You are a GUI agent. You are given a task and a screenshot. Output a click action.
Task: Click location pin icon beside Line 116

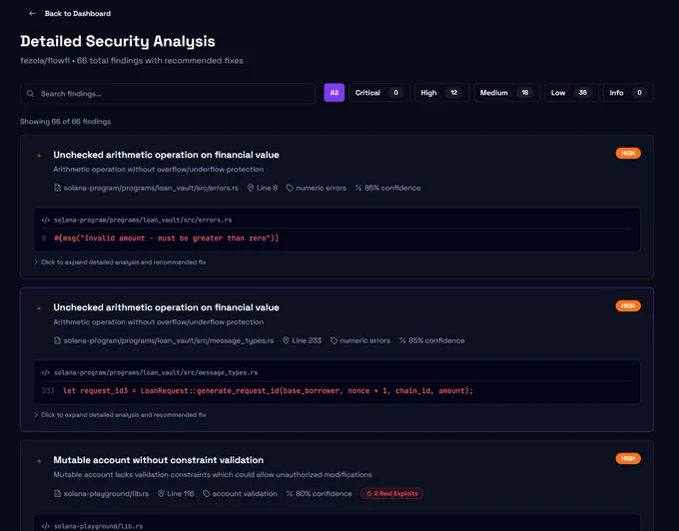click(x=161, y=493)
